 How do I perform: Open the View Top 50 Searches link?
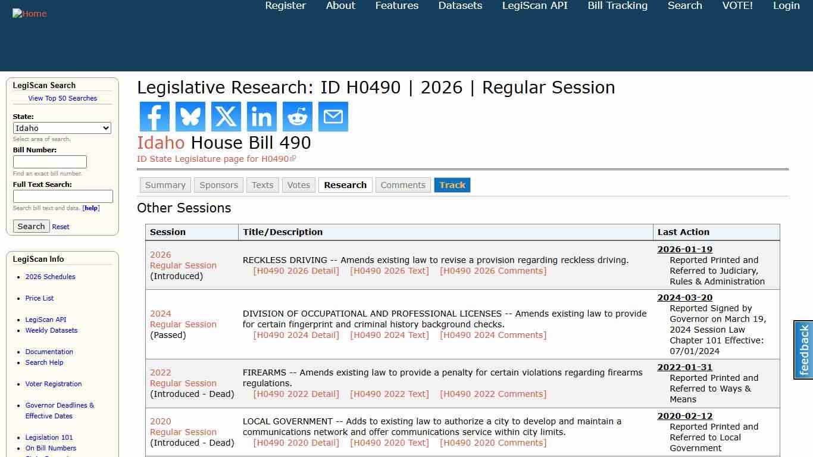click(x=62, y=98)
